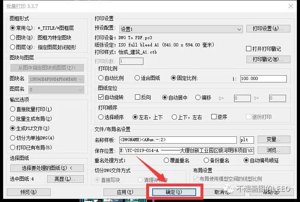Screen dimensions: 300x202
Task: Open 预设配置 dropdown showing 设置1
Action: (x=181, y=29)
